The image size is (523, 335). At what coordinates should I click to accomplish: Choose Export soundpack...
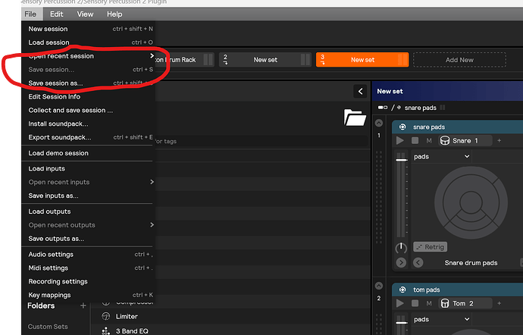[x=89, y=137]
